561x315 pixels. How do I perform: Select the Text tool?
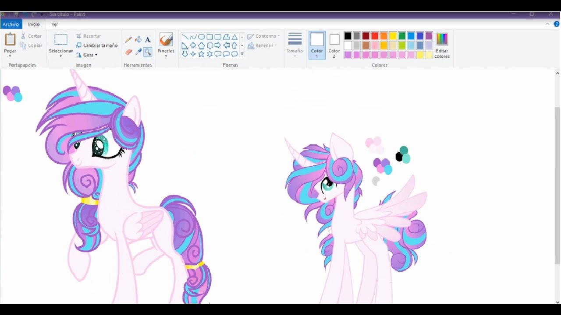[148, 40]
